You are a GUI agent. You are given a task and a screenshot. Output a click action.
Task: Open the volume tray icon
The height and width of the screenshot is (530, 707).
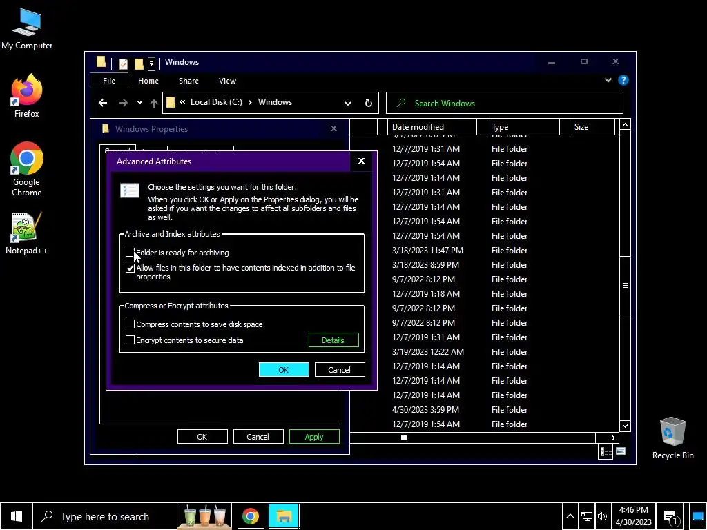602,516
